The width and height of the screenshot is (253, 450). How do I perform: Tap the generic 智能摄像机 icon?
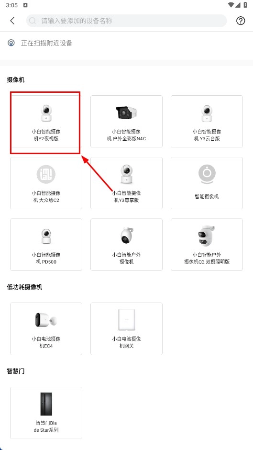[x=207, y=174]
